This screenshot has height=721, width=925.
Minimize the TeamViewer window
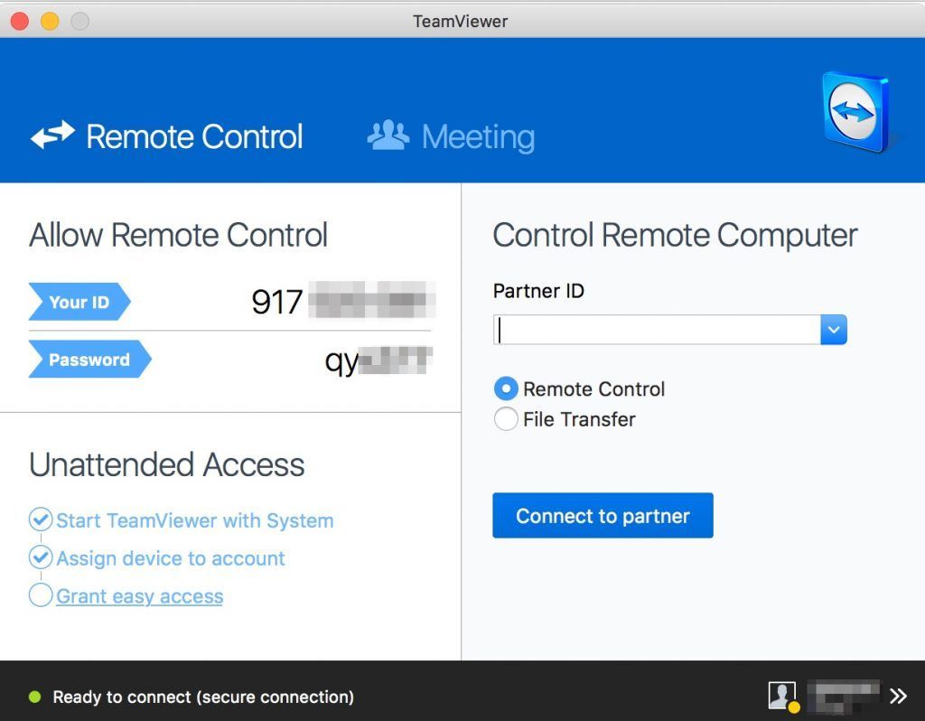tap(50, 22)
